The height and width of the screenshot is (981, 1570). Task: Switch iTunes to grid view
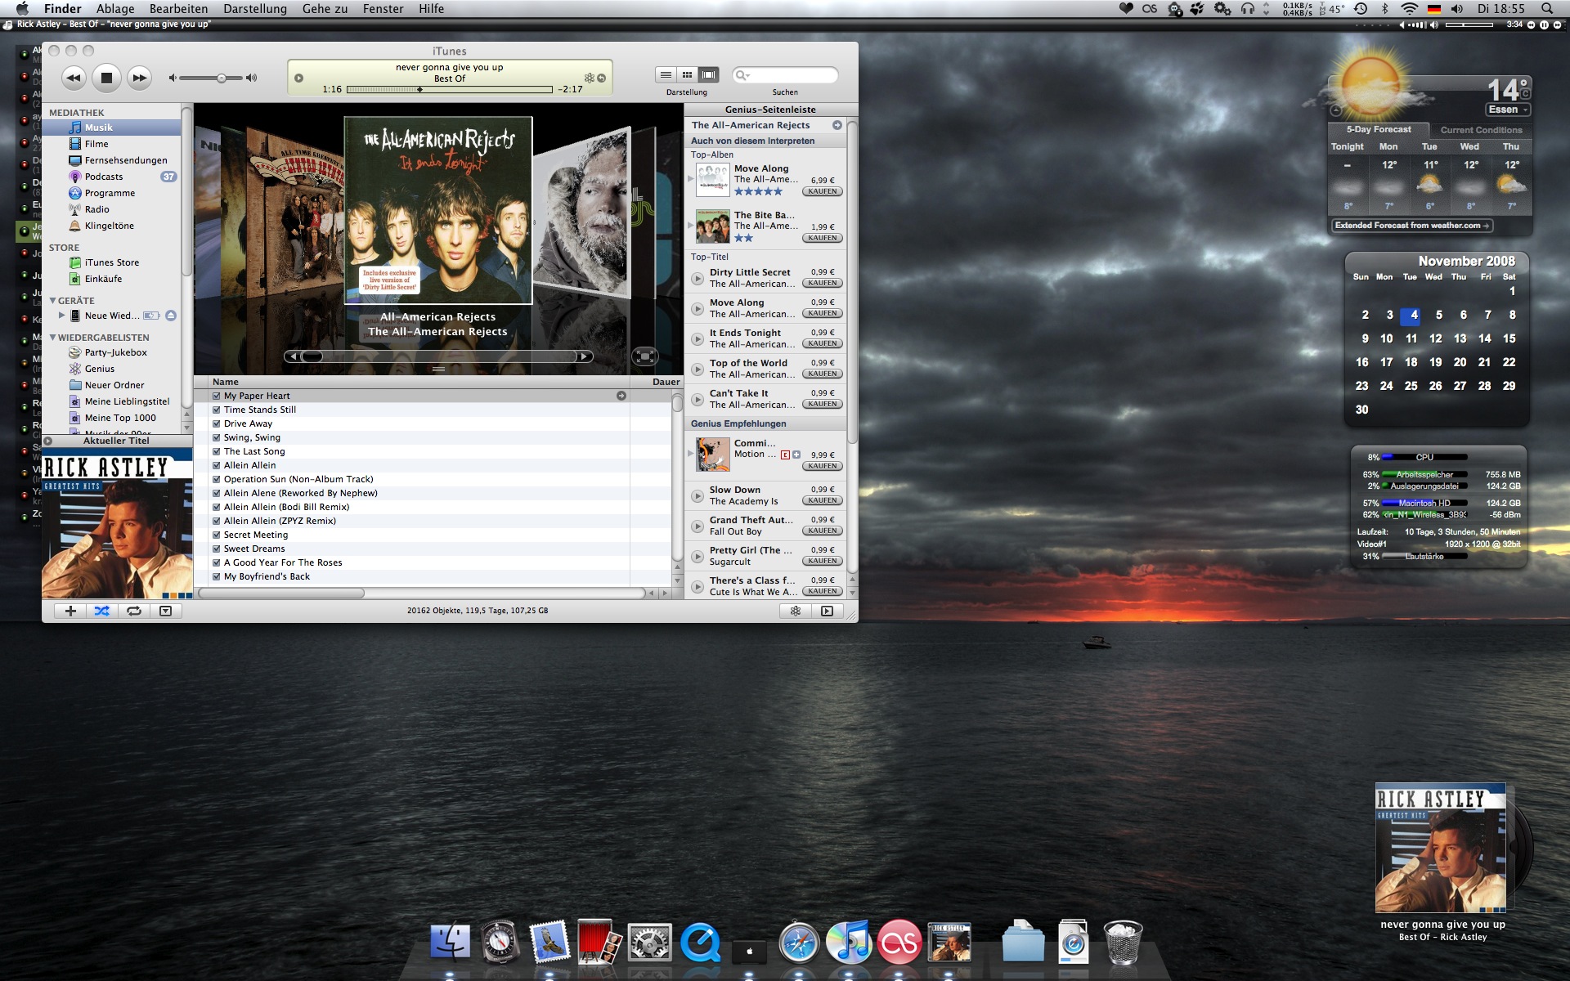pos(687,74)
